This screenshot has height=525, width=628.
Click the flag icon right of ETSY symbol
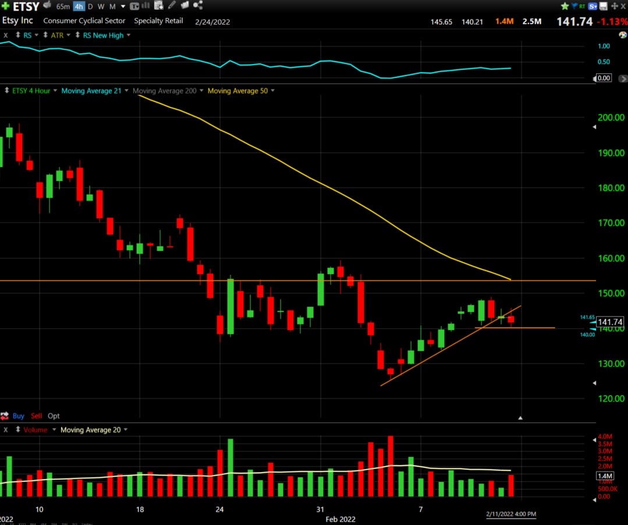pyautogui.click(x=47, y=5)
